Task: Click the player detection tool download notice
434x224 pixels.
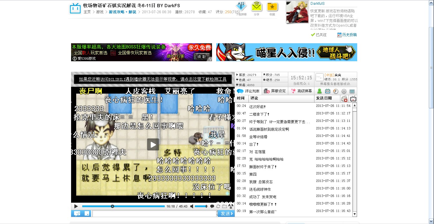Action: 153,79
